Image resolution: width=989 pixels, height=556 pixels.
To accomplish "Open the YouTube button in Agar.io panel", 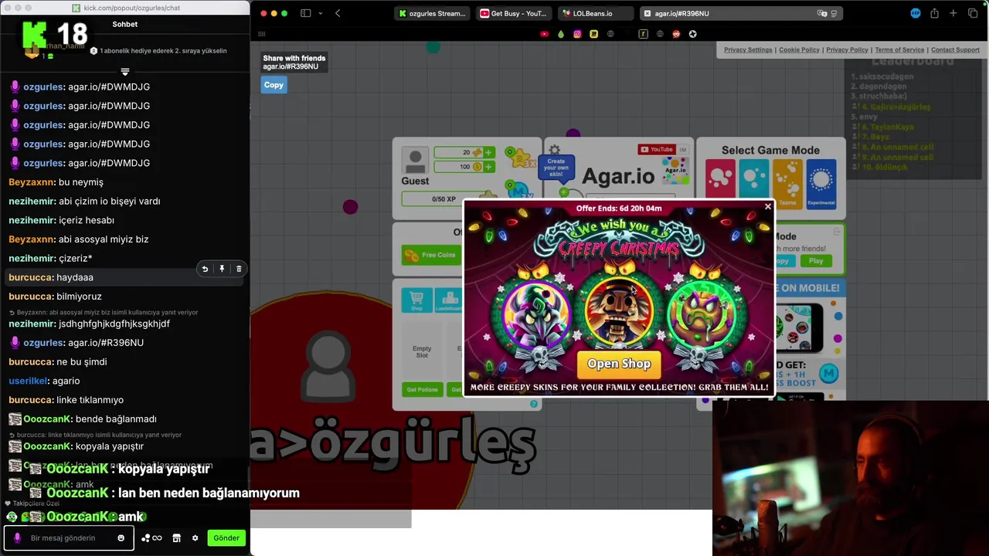I will pyautogui.click(x=656, y=149).
